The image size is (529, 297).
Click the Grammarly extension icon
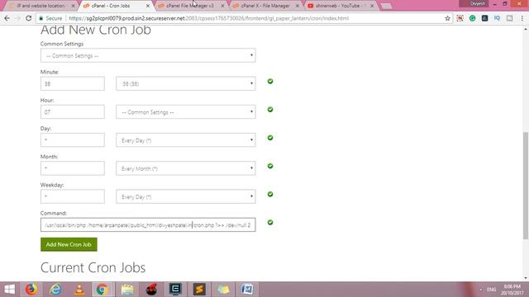472,18
